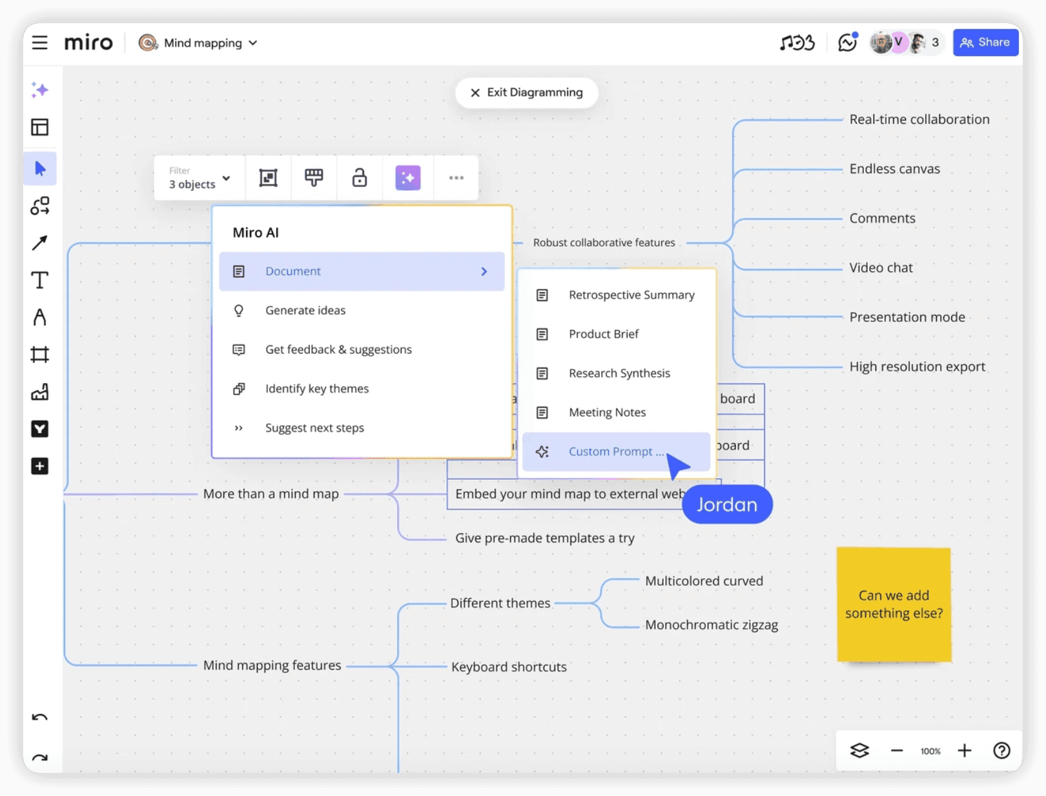1046x796 pixels.
Task: Open the Mind mapping board dropdown
Action: click(x=198, y=43)
